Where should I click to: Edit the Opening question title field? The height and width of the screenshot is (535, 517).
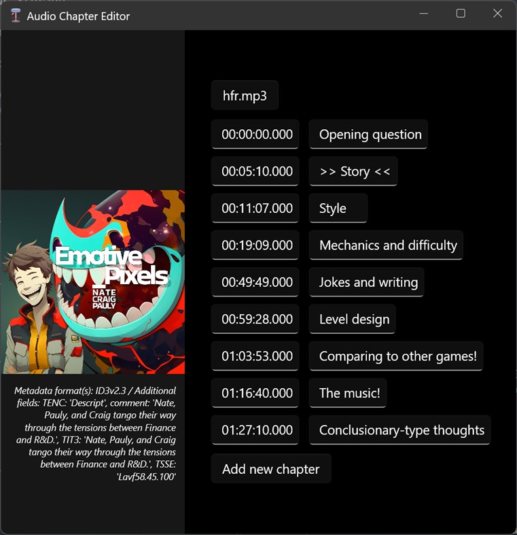[x=368, y=134]
